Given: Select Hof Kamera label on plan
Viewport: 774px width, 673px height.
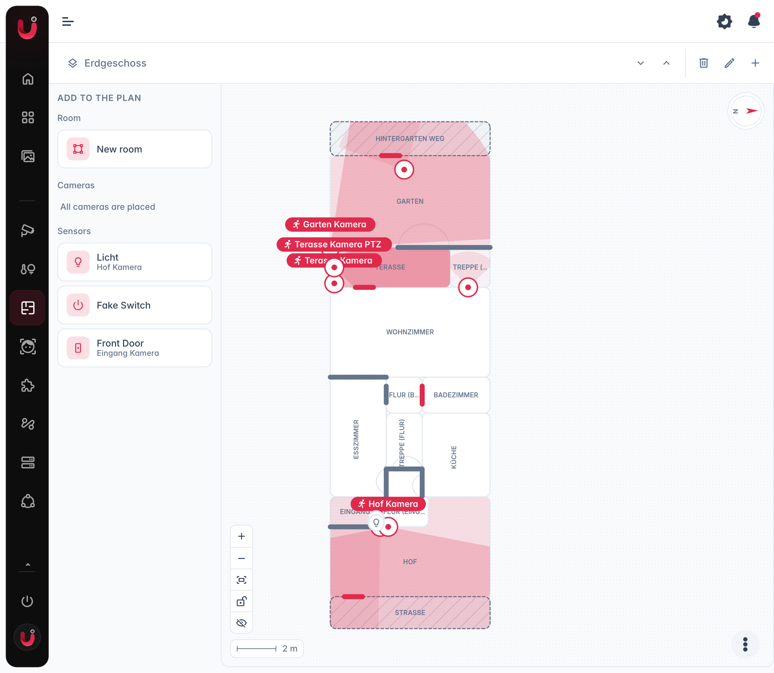Looking at the screenshot, I should pyautogui.click(x=388, y=504).
